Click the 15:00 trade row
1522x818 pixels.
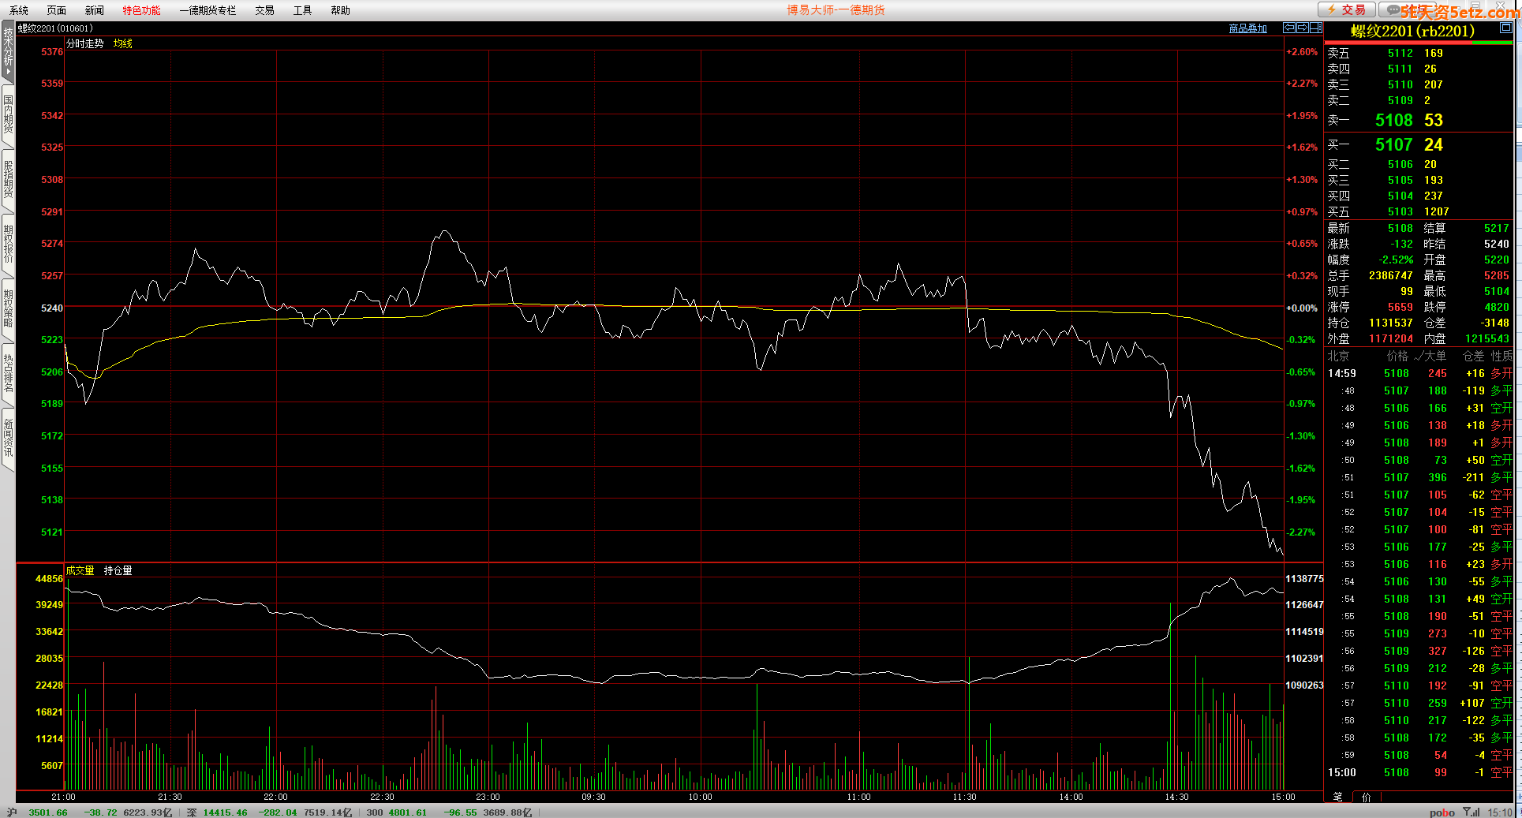click(x=1419, y=772)
